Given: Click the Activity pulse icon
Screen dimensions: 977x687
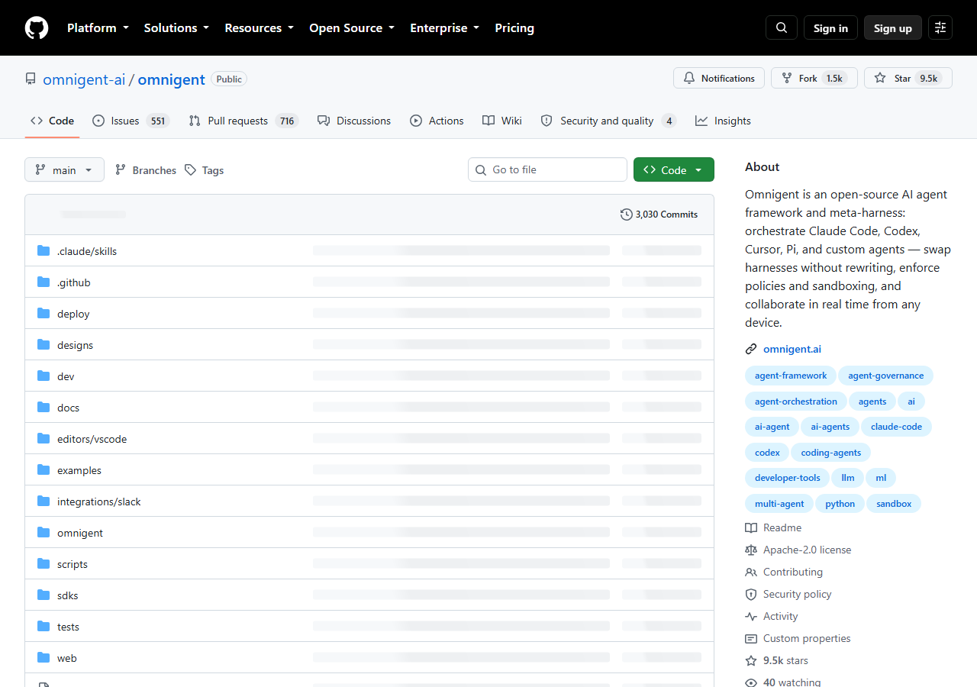Looking at the screenshot, I should point(751,616).
